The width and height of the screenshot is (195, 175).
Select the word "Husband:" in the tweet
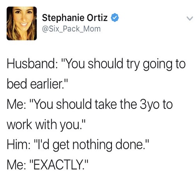[x=31, y=64]
